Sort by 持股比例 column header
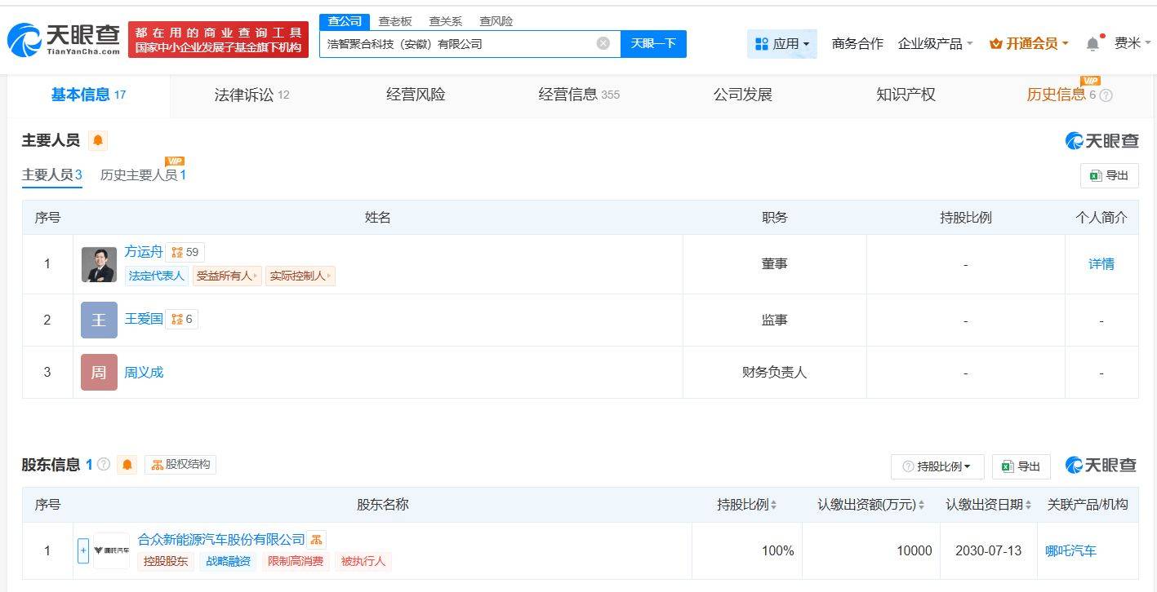This screenshot has height=592, width=1157. pos(747,505)
